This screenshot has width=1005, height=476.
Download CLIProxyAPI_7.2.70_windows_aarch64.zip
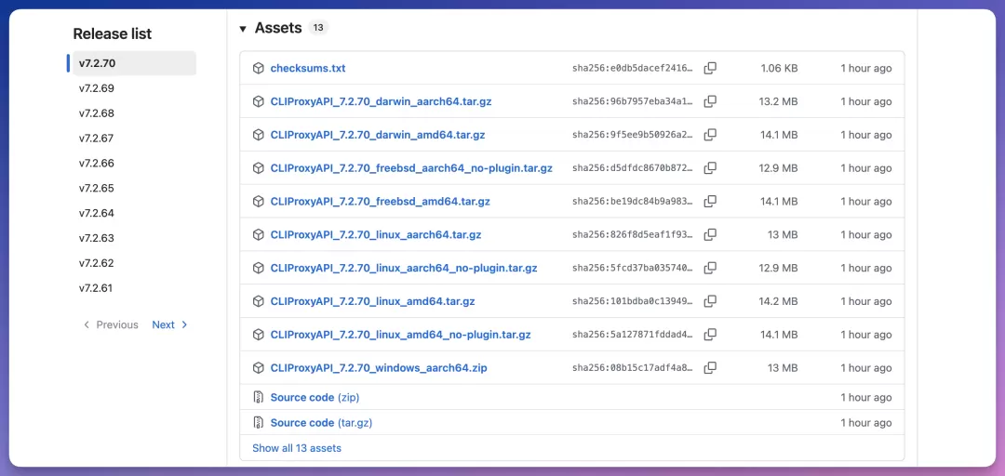pos(378,368)
